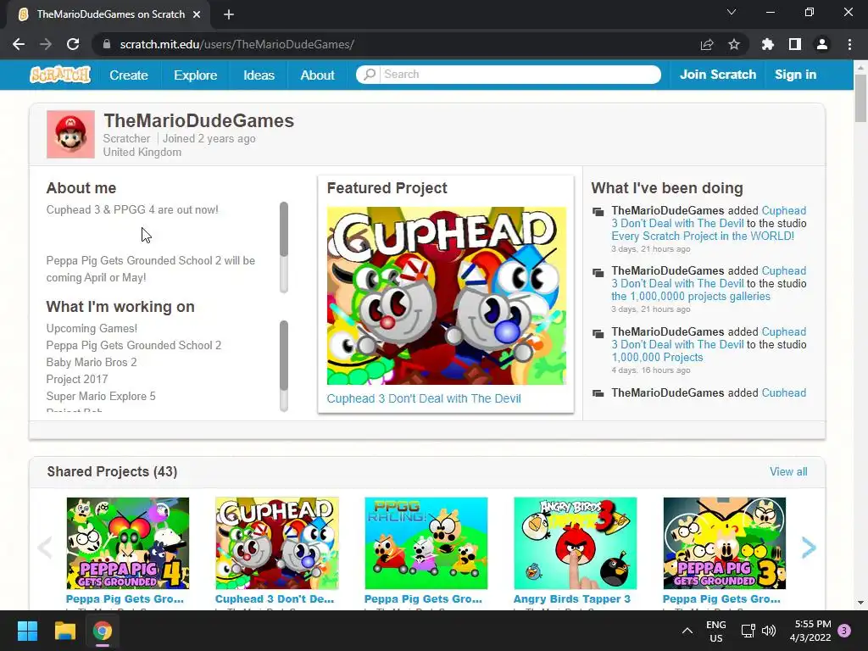Screen dimensions: 868x651
Task: Click View all shared projects
Action: pos(788,471)
